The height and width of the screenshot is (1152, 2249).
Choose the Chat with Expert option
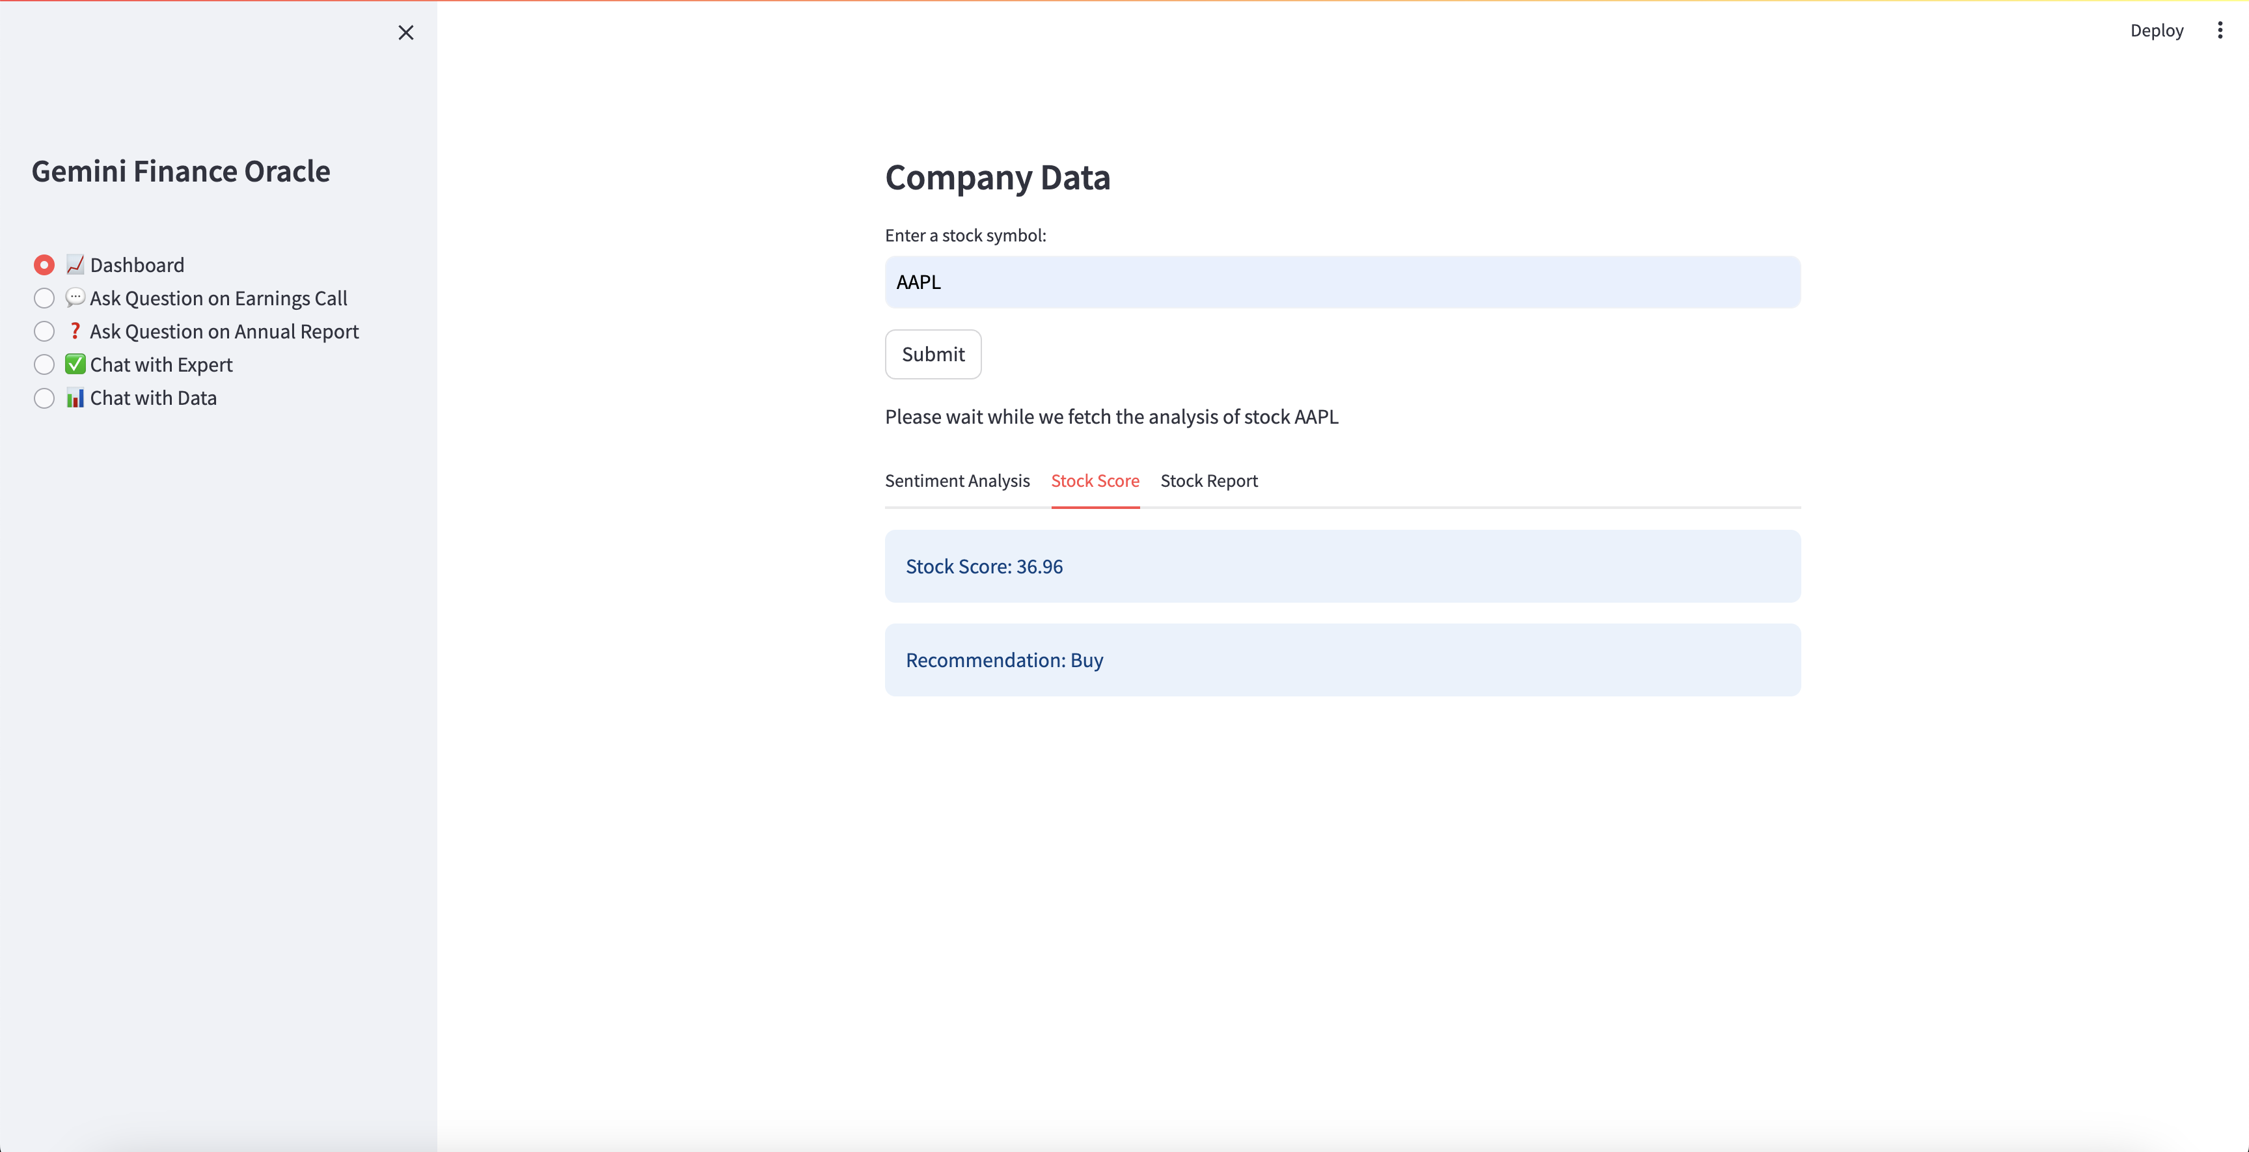click(44, 364)
